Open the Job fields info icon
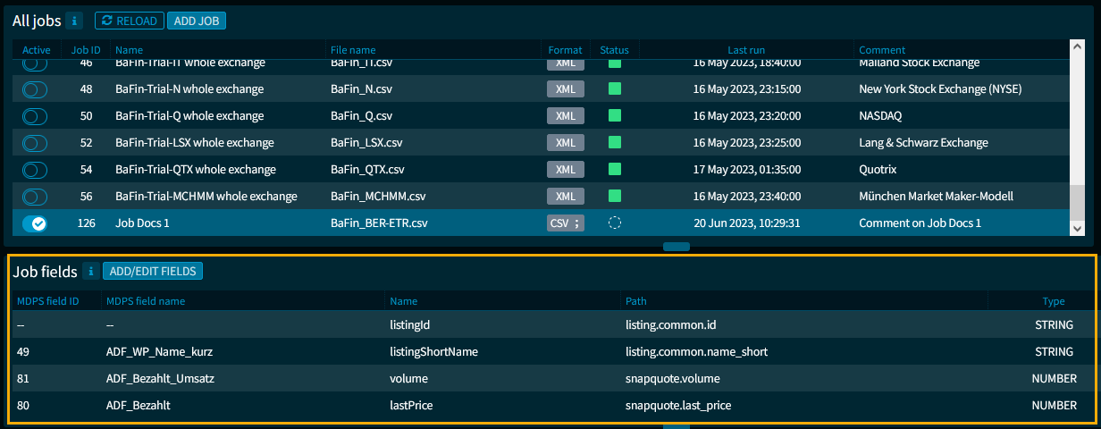The width and height of the screenshot is (1101, 429). [91, 271]
